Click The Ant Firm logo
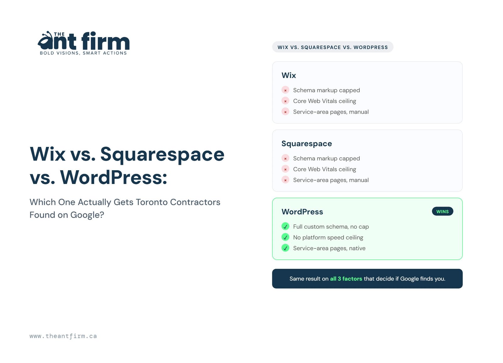This screenshot has height=363, width=503. pos(83,43)
